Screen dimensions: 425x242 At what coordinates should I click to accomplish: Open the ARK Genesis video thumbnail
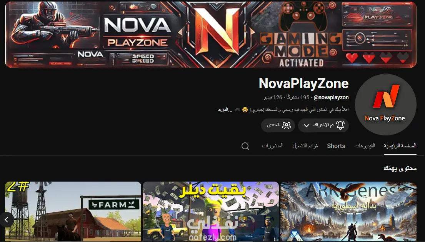coord(348,212)
